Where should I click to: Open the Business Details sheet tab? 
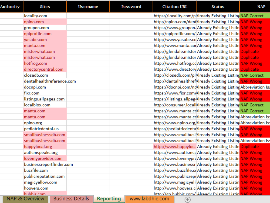71,199
